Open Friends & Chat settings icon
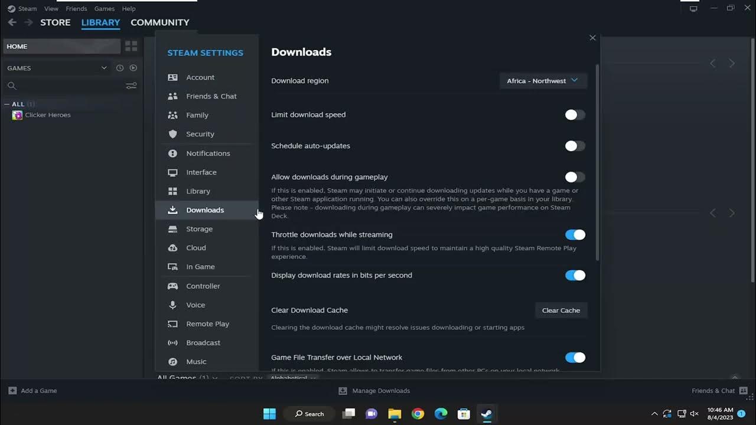The height and width of the screenshot is (425, 756). click(x=172, y=96)
